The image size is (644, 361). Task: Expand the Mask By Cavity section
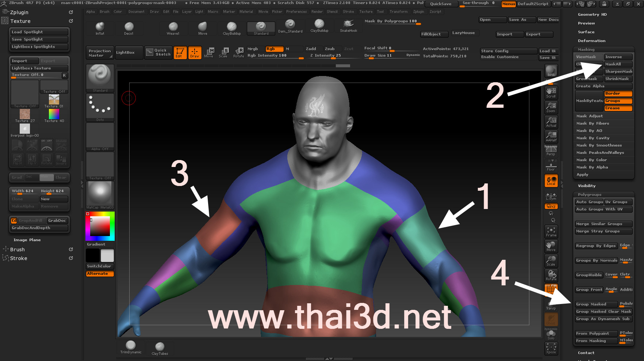click(x=593, y=138)
